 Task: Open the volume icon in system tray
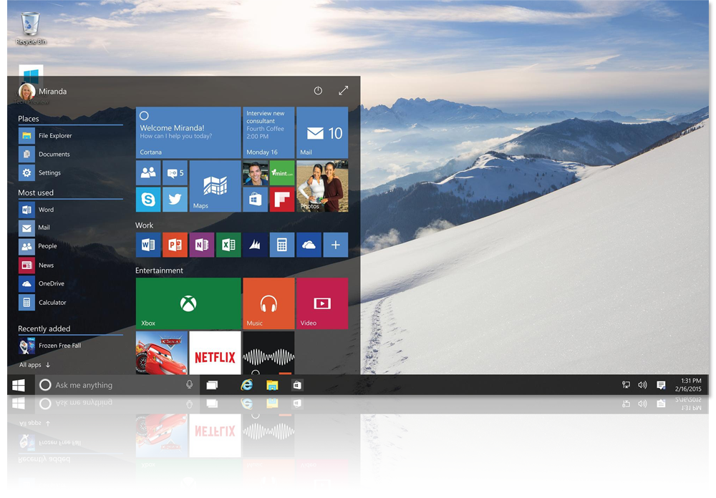click(642, 384)
